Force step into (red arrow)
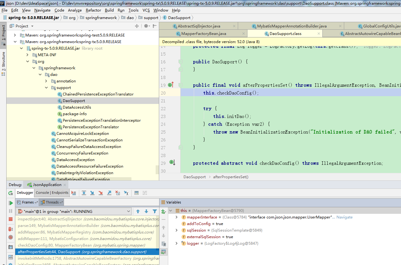The image size is (401, 265). click(x=101, y=193)
